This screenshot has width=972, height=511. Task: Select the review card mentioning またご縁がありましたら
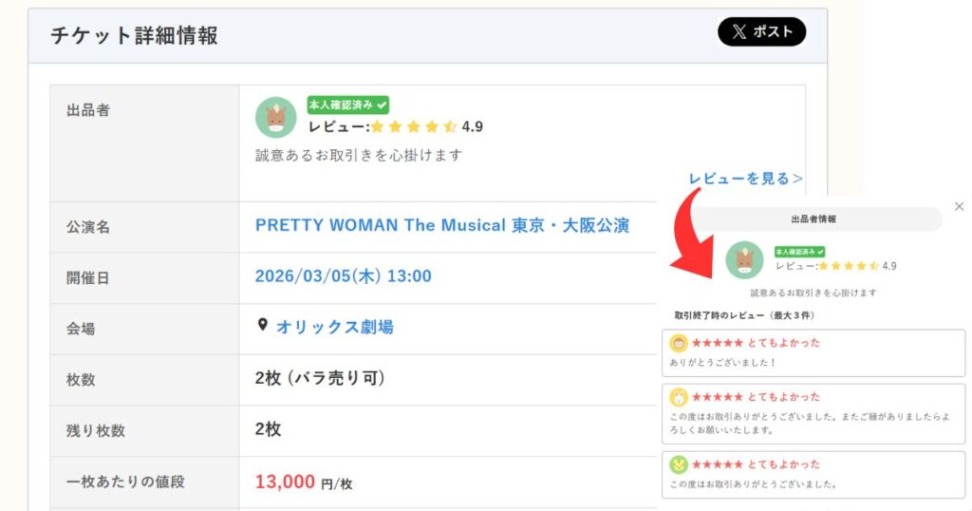coord(813,413)
